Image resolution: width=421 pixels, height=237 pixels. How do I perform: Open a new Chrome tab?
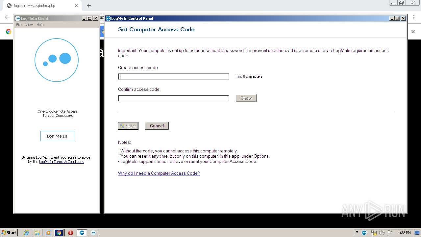(x=89, y=6)
